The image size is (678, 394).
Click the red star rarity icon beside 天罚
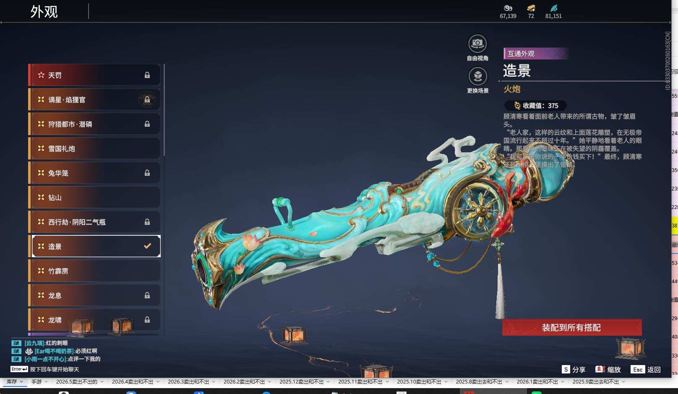point(41,75)
